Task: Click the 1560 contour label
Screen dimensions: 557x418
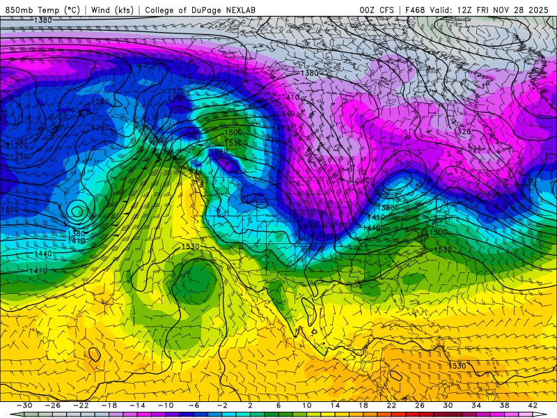Action: pos(219,152)
